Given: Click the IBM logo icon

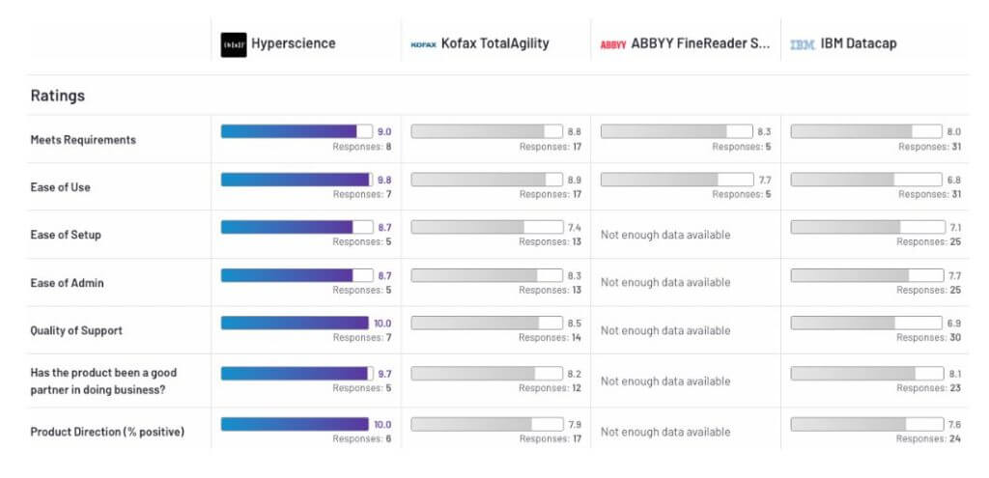Looking at the screenshot, I should coord(803,44).
